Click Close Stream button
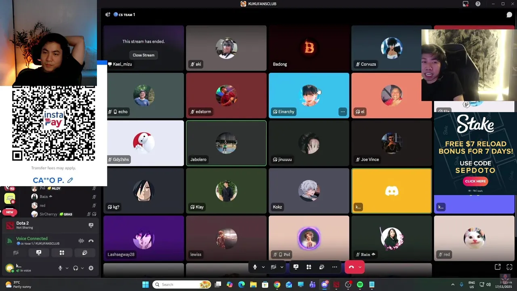Image resolution: width=517 pixels, height=291 pixels. coord(143,55)
